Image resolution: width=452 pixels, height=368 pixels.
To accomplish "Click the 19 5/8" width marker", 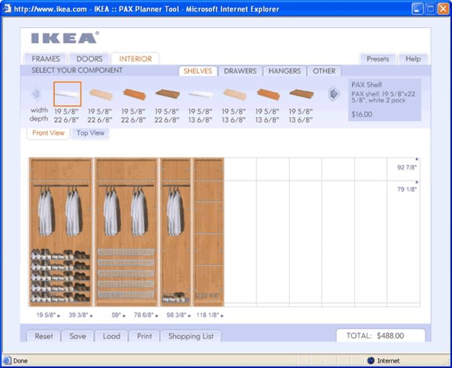I will pos(48,315).
